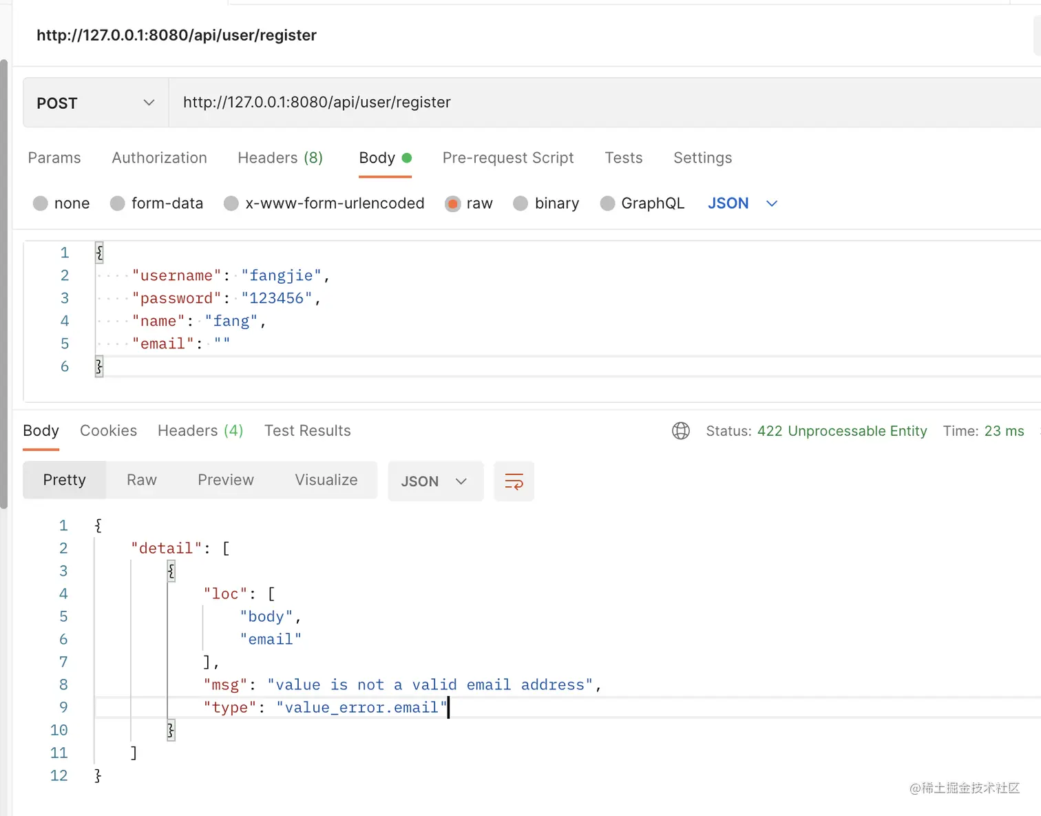
Task: Click the Visualize response button
Action: pos(326,480)
